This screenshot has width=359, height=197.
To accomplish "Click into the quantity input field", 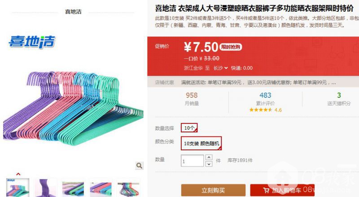I will coord(192,161).
